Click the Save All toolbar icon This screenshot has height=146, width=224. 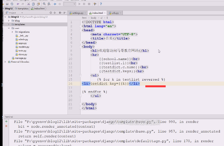coord(7,4)
